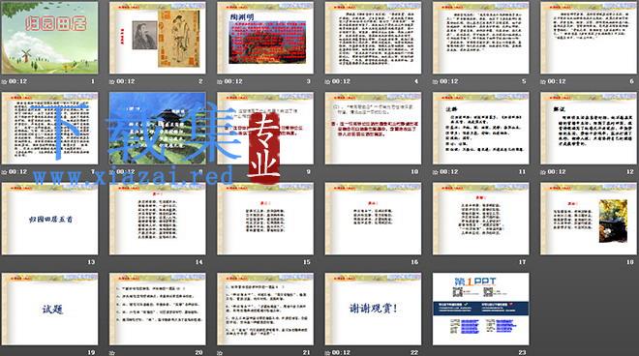Select the 试题 slide 19 thumbnail
Screen dimensions: 639x356
click(49, 310)
